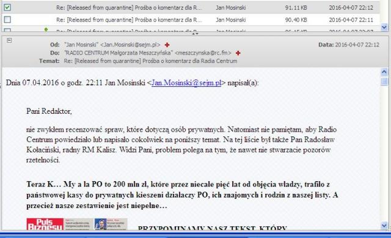Select the message dated 2016-04-07 22:11

pyautogui.click(x=191, y=20)
